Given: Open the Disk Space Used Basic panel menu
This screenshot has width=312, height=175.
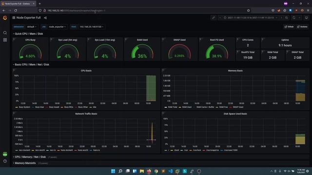Looking at the screenshot, I should (x=235, y=114).
